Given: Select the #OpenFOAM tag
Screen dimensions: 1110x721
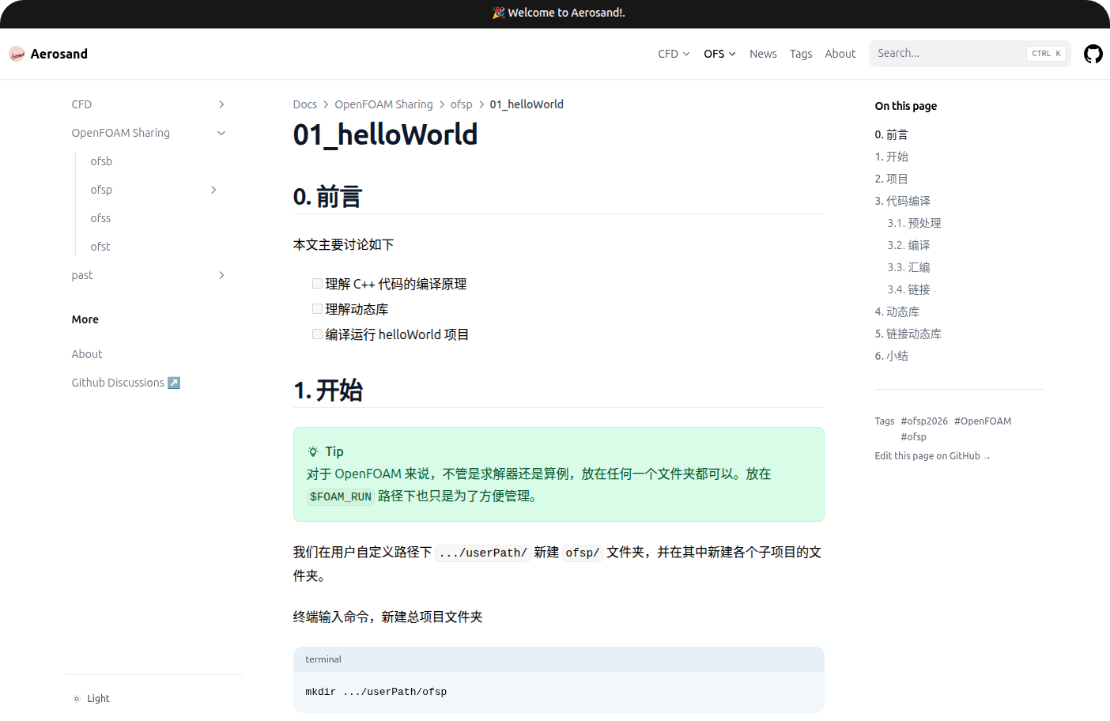Looking at the screenshot, I should click(982, 421).
